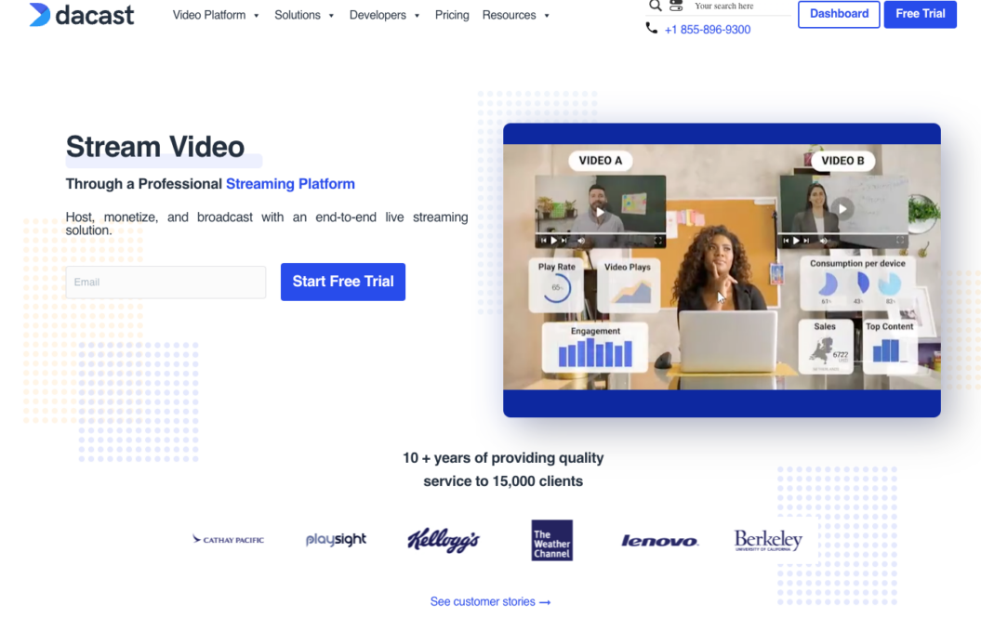Click the account icon beside the search bar

tap(675, 6)
